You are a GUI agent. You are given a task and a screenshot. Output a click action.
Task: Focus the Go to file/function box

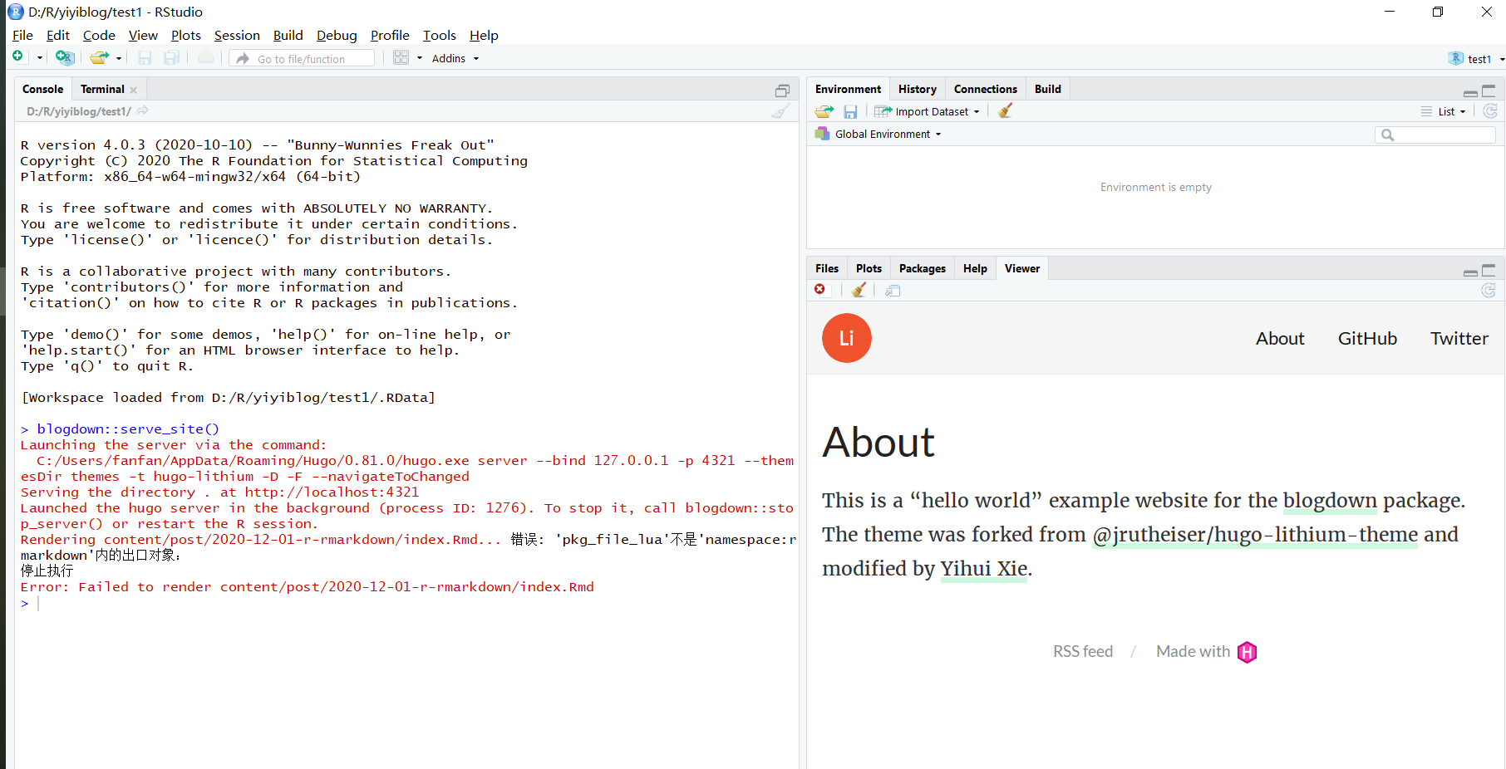click(x=303, y=58)
